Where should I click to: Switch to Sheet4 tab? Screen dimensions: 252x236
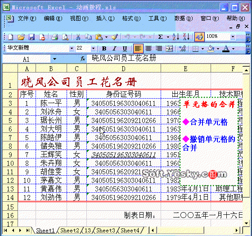(130, 230)
